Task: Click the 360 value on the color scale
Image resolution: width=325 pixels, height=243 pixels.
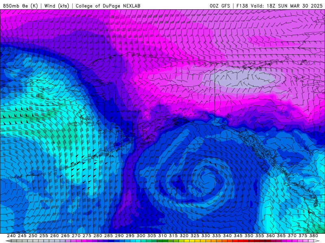Action: click(271, 236)
